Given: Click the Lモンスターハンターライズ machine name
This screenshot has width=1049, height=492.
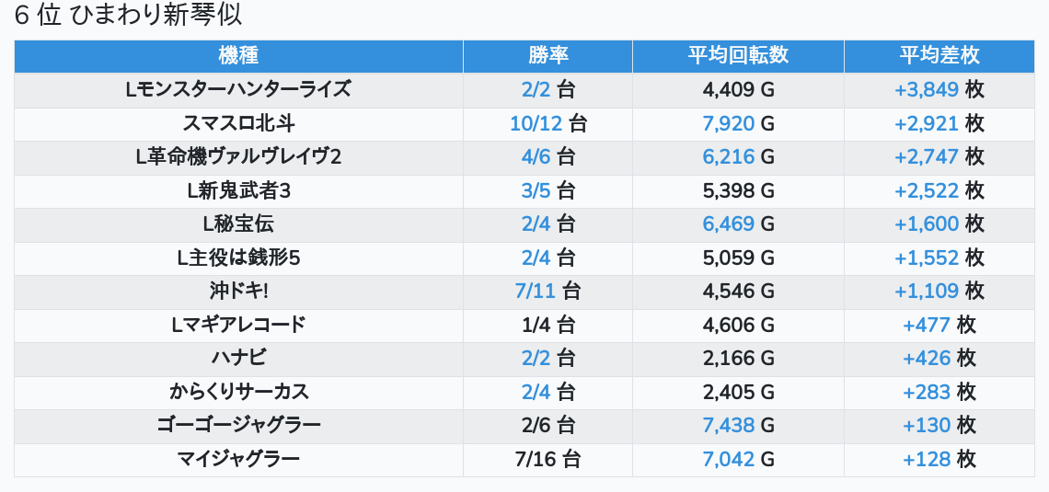Looking at the screenshot, I should coord(238,89).
